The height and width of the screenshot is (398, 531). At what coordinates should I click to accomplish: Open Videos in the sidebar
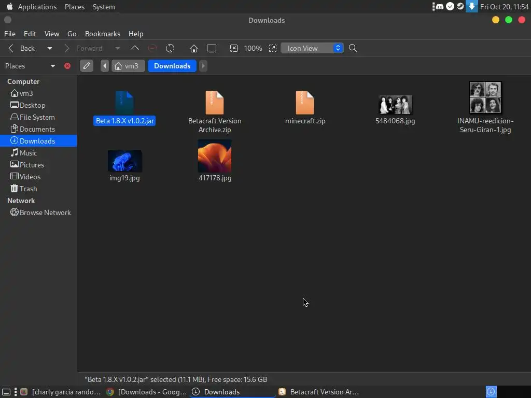coord(38,177)
